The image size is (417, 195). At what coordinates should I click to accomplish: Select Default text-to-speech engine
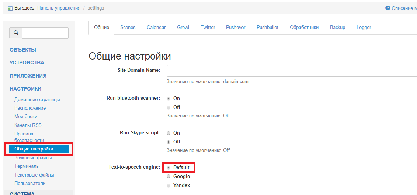tap(168, 167)
